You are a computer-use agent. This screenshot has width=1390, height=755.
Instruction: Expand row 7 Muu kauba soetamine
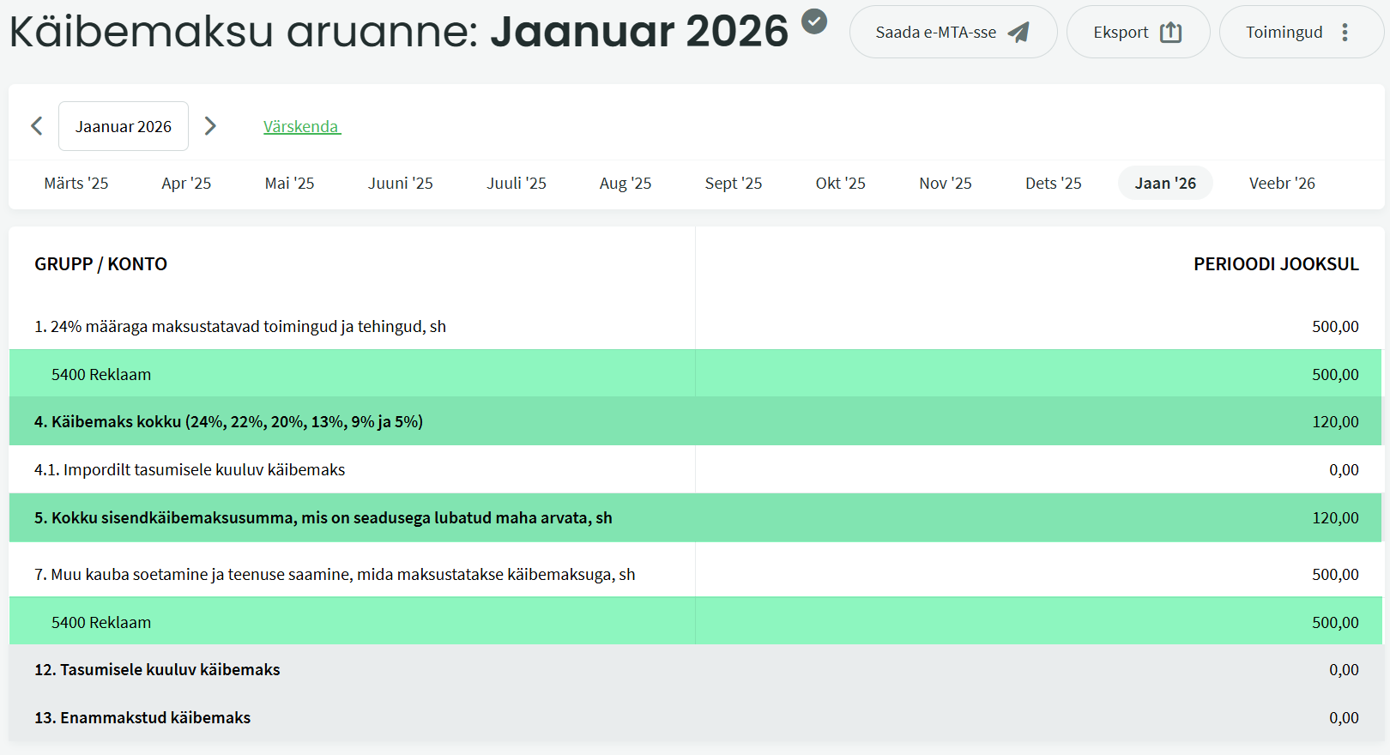[335, 575]
